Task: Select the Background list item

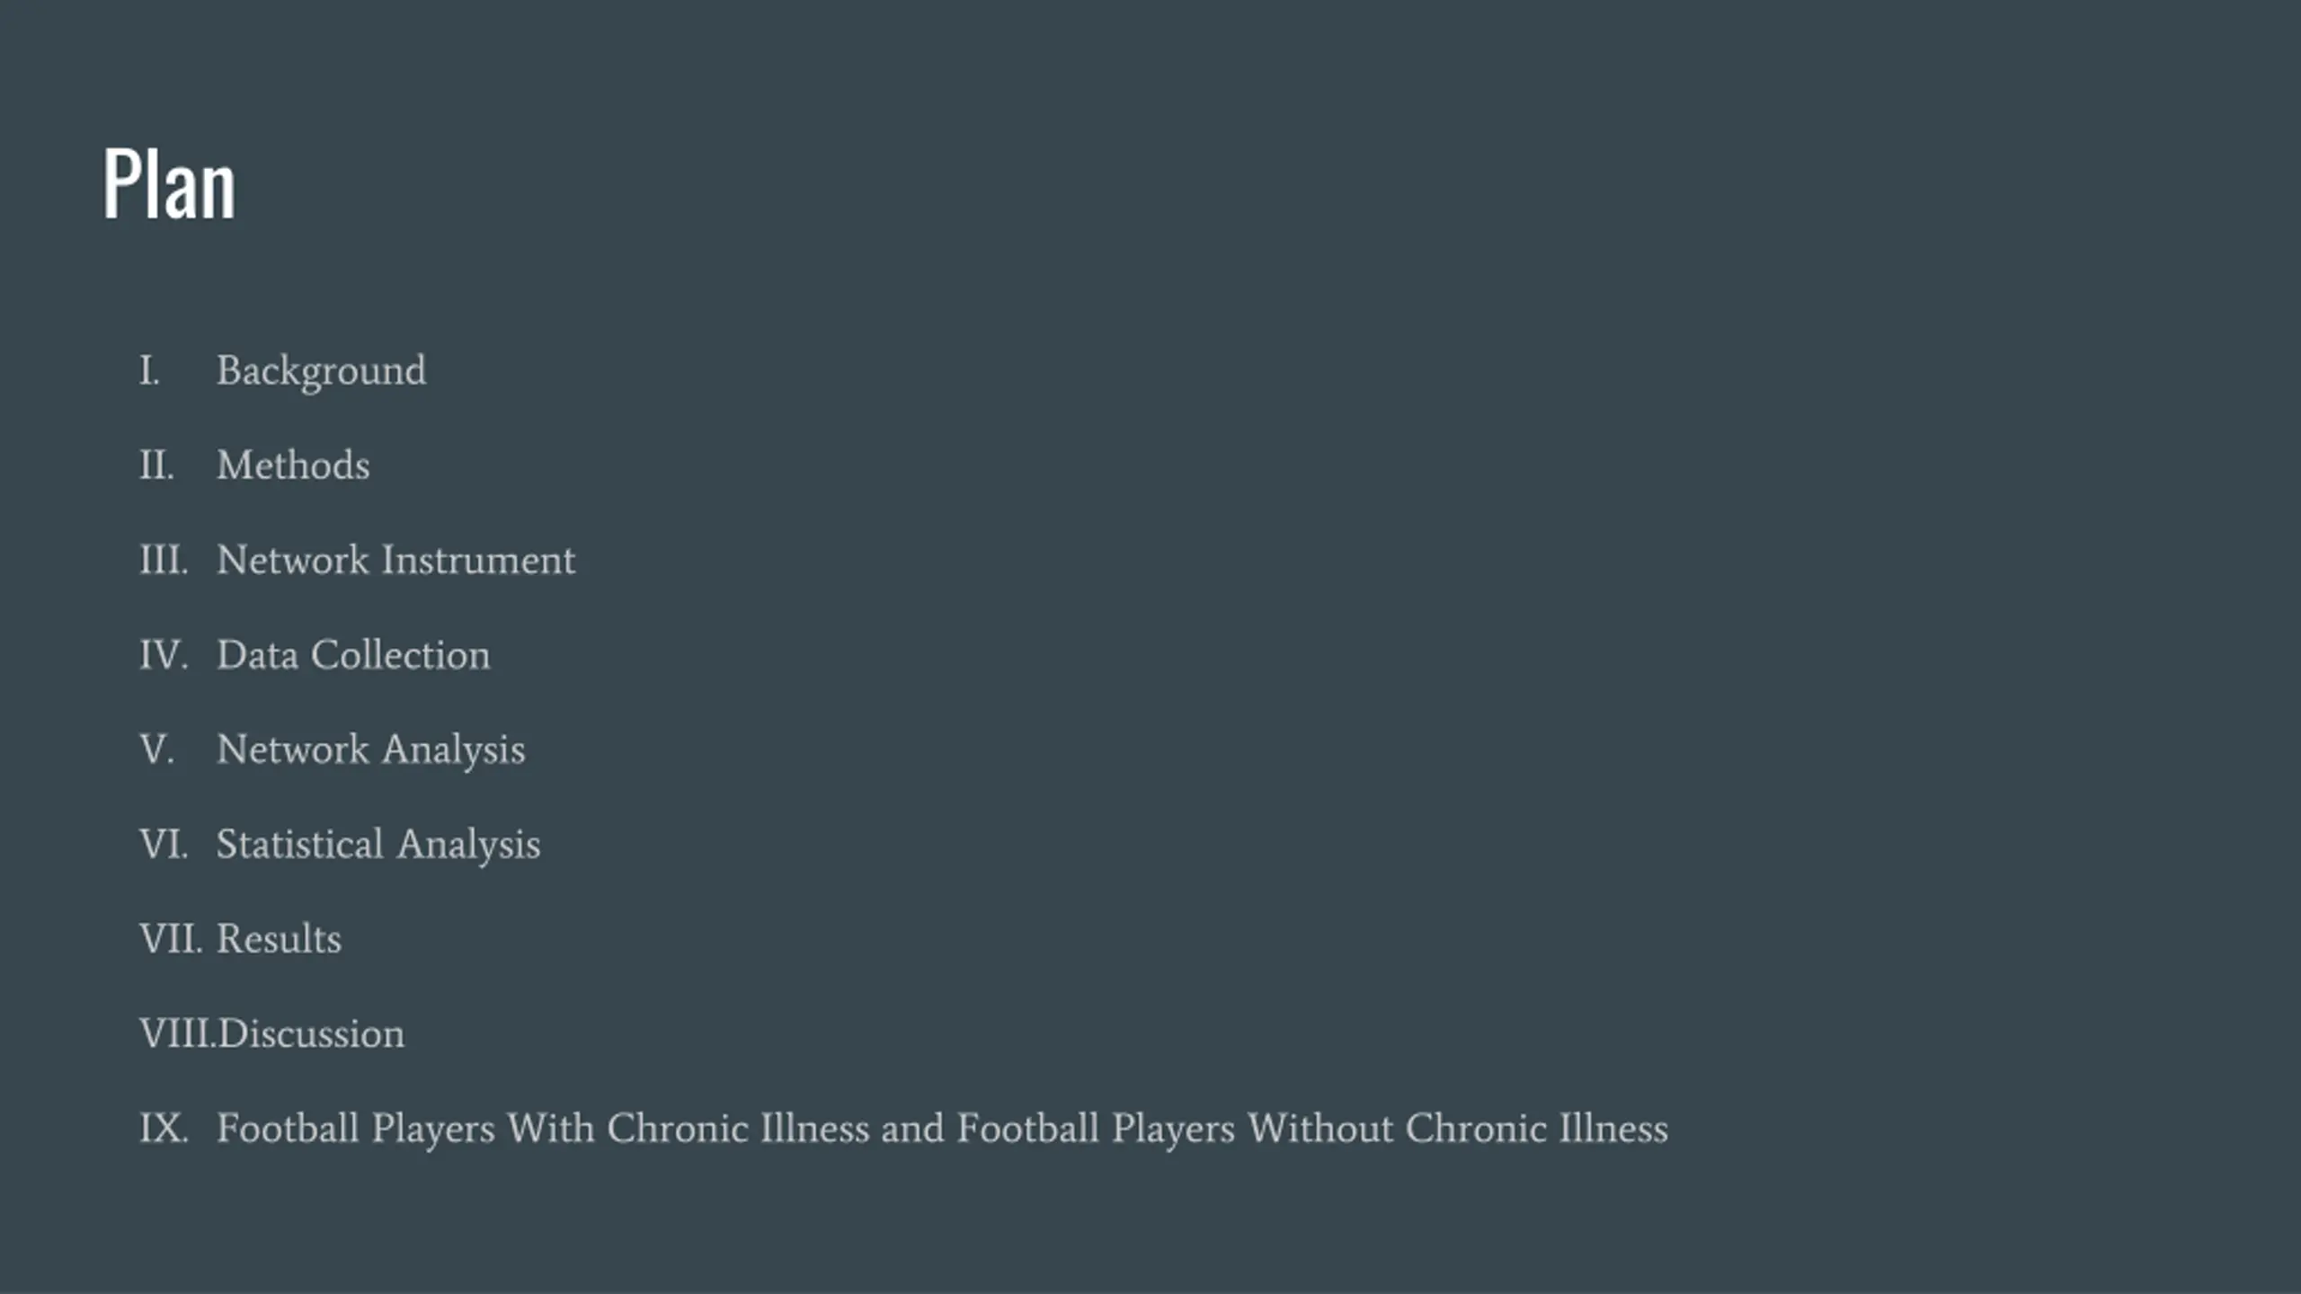Action: (321, 371)
